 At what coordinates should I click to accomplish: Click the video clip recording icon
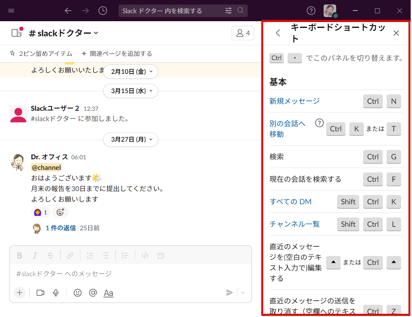[40, 293]
